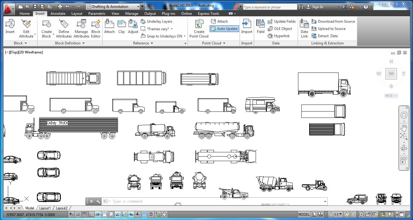Image resolution: width=413 pixels, height=220 pixels.
Task: Select the Define Attributes tool
Action: pyautogui.click(x=64, y=29)
